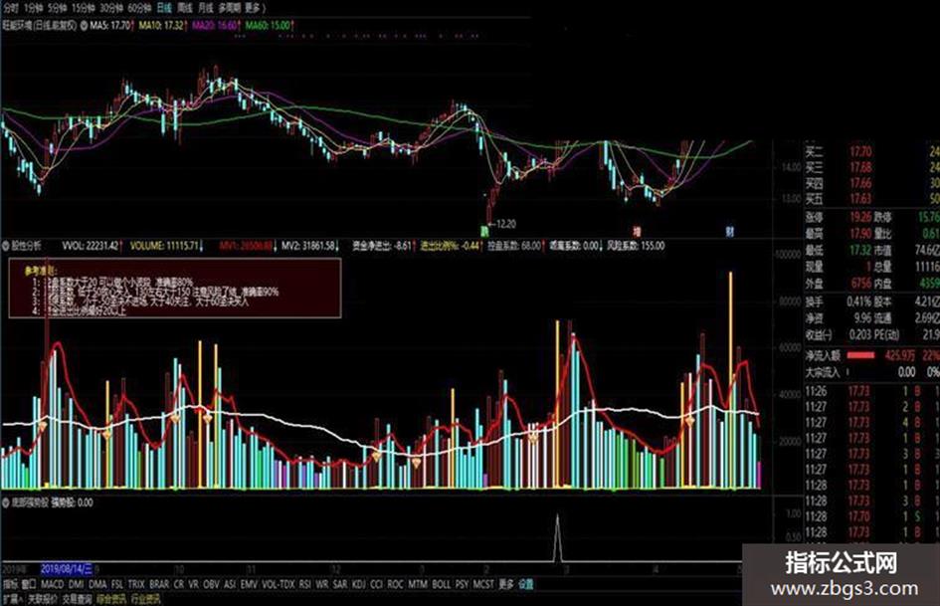Click VVOL: 22231.42 value
This screenshot has height=606, width=940.
pyautogui.click(x=91, y=246)
